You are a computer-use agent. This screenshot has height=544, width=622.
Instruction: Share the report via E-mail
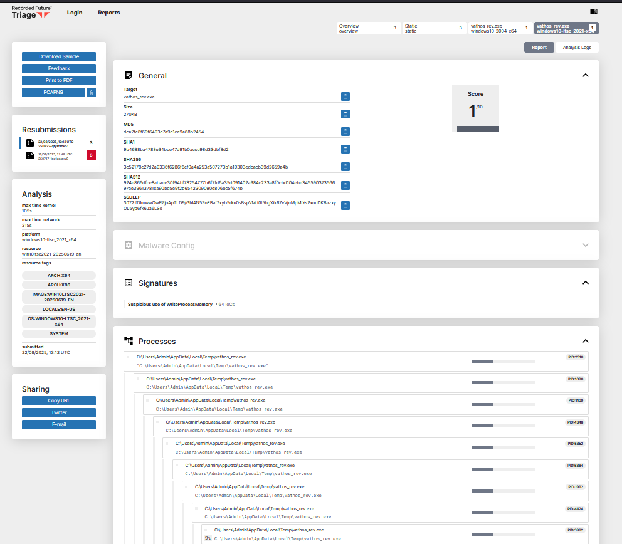click(59, 425)
